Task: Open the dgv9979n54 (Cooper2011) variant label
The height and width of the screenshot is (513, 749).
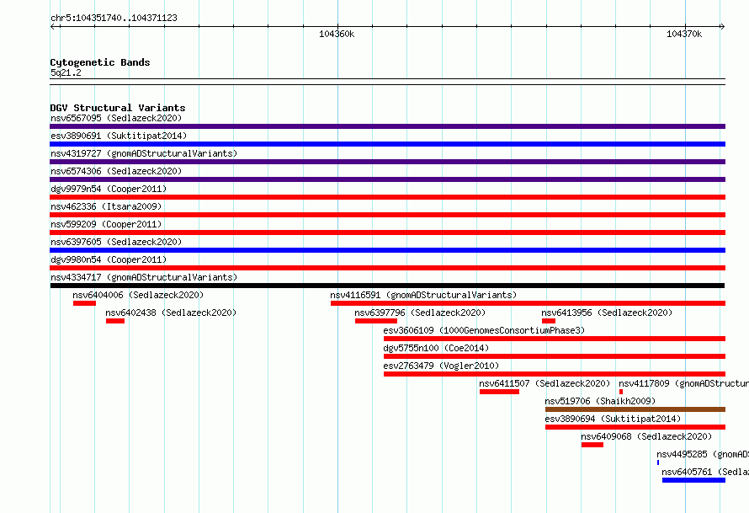Action: (x=109, y=189)
